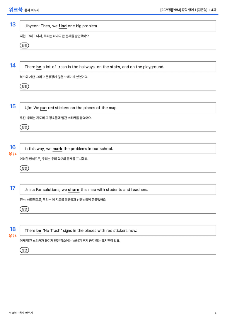Viewport: 225px width, 319px height.
Task: Select the underlined word 'put' in question 15
Action: (43, 108)
